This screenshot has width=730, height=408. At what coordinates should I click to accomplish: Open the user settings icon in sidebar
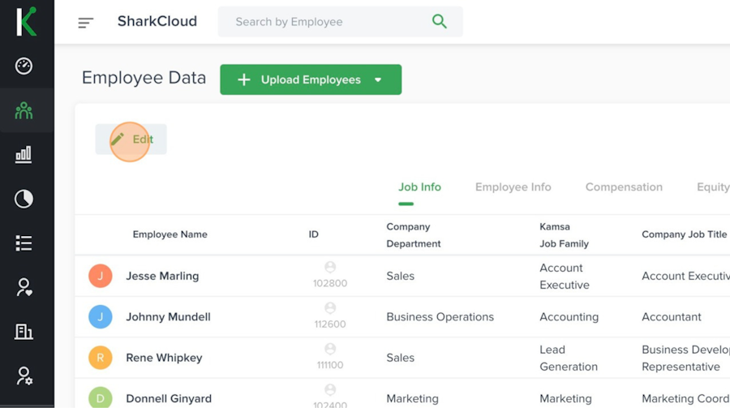pos(24,376)
